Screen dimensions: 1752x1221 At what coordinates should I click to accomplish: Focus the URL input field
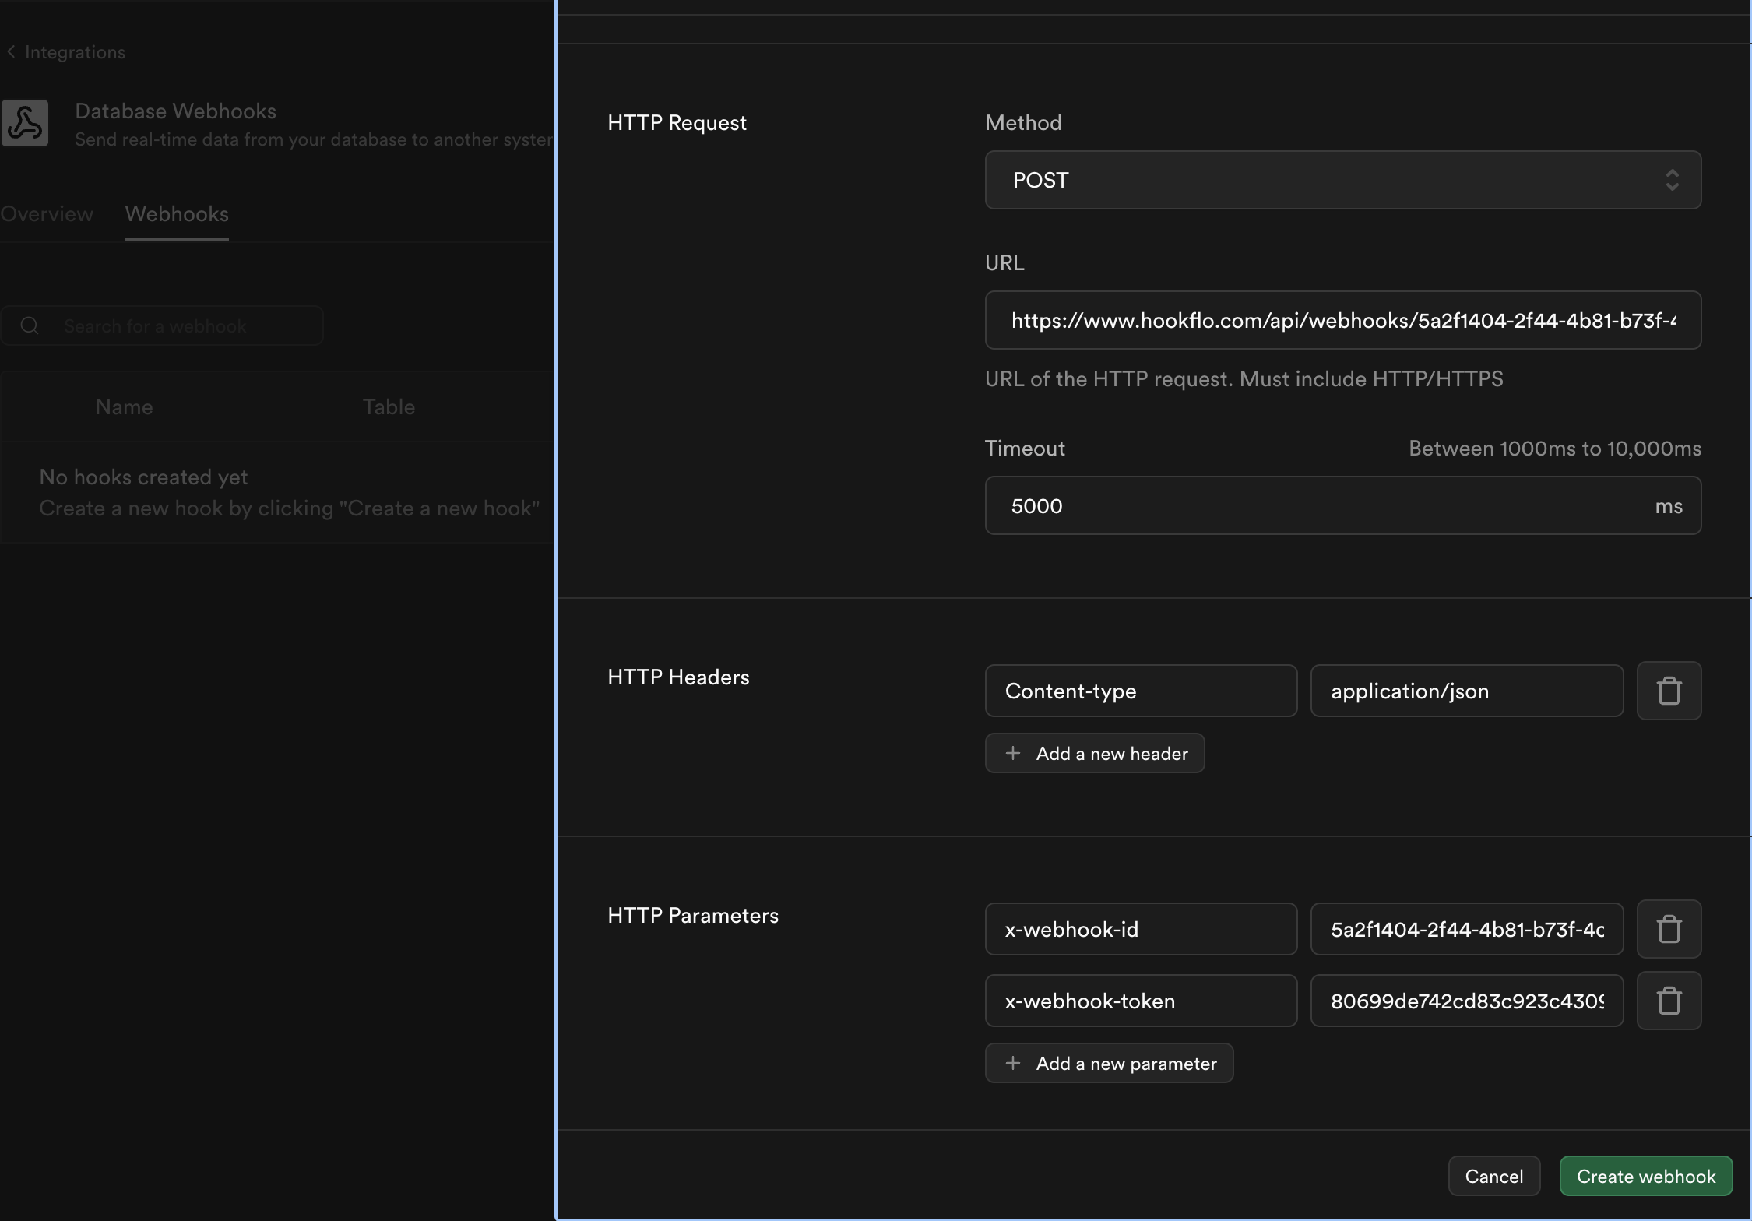1342,320
